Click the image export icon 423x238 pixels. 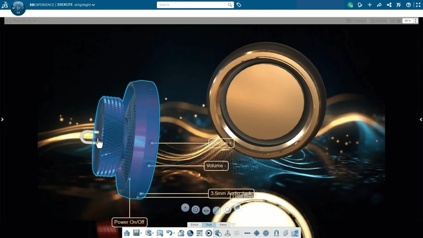160,233
